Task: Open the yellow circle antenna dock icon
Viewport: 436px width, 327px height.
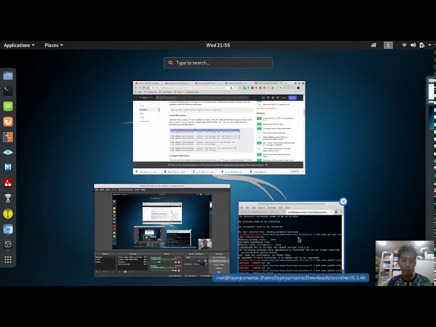Action: tap(7, 213)
